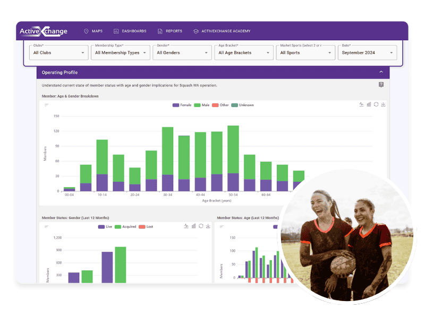
Task: Open menu icon on Age & Gender chart
Action: point(47,105)
